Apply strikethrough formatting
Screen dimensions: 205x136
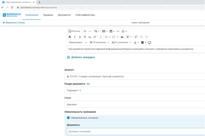85,37
